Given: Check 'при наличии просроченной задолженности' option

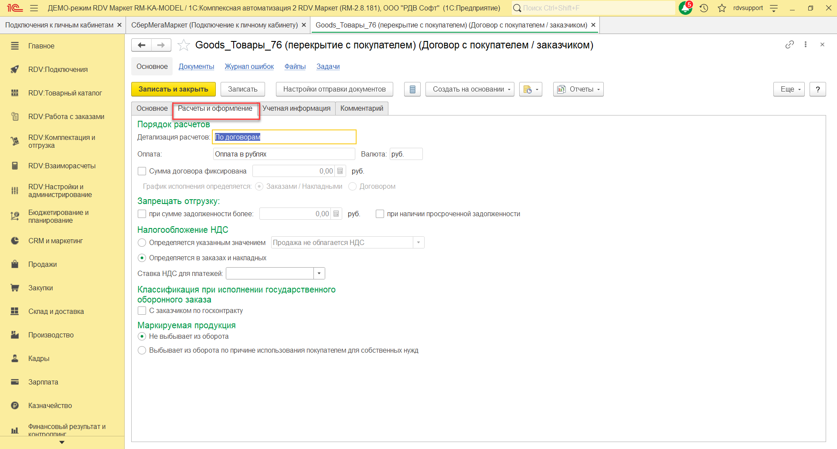Looking at the screenshot, I should 380,214.
